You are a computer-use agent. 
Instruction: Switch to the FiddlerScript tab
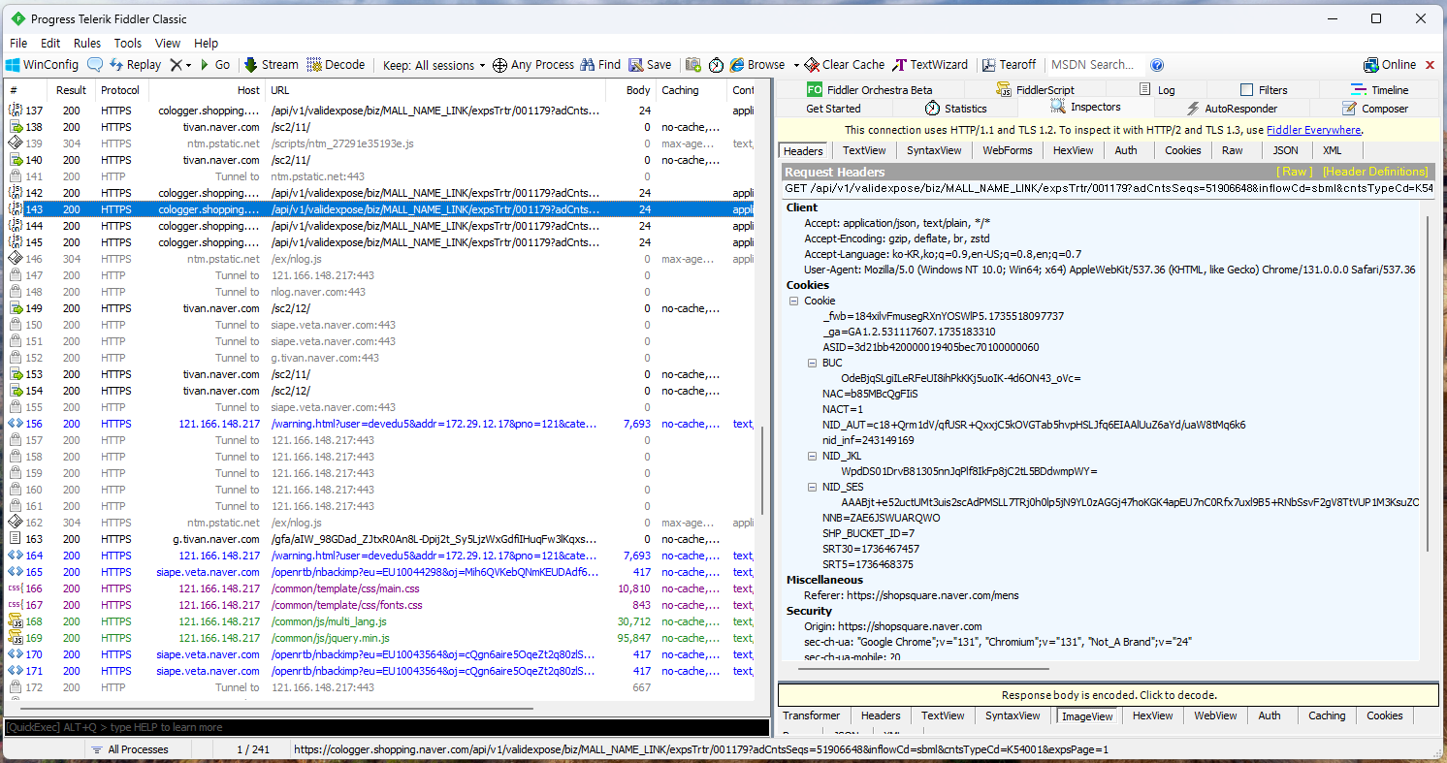[1036, 90]
